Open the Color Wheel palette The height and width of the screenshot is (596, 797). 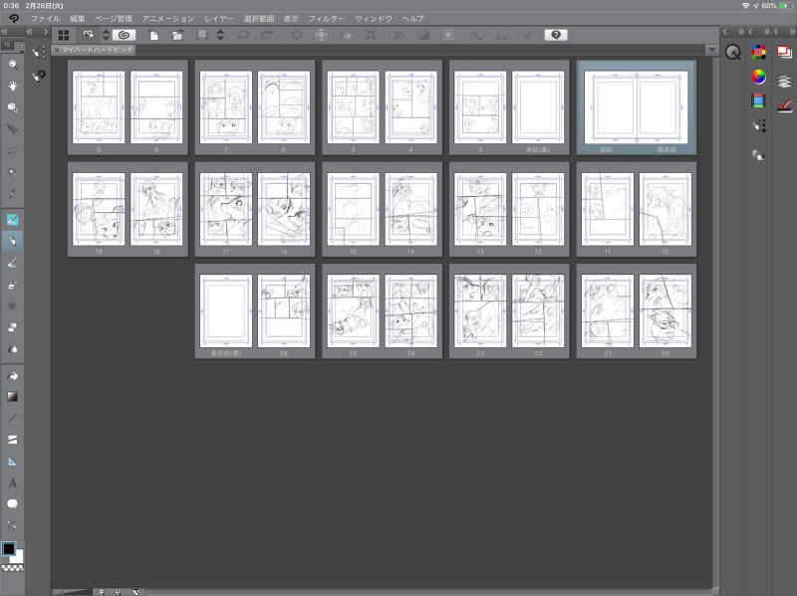[x=758, y=77]
